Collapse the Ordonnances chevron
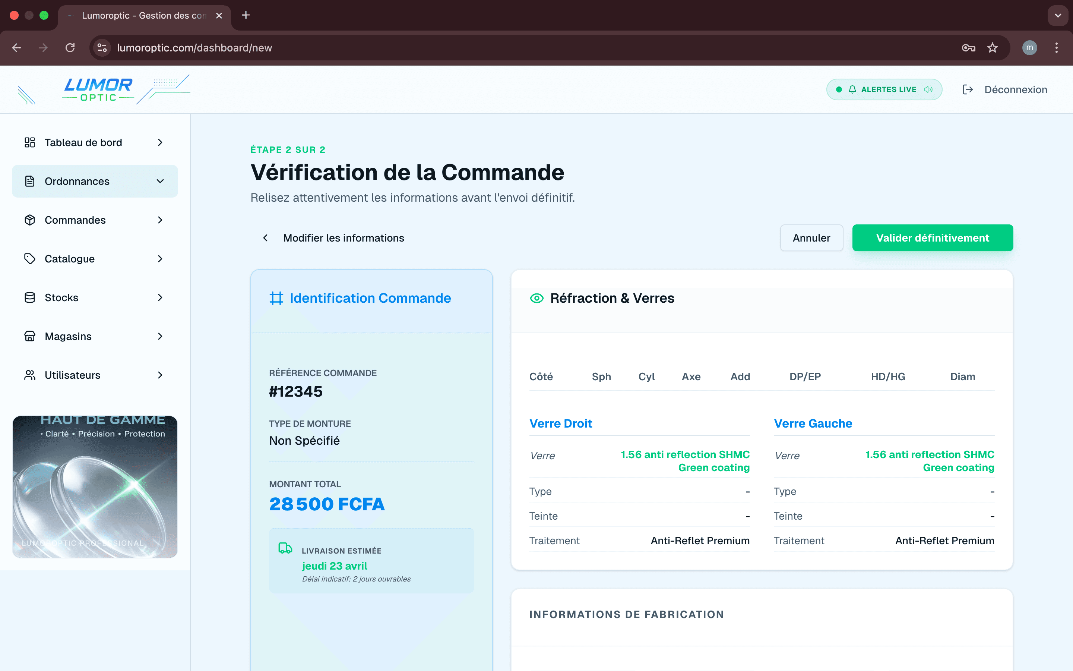Image resolution: width=1073 pixels, height=671 pixels. click(160, 181)
